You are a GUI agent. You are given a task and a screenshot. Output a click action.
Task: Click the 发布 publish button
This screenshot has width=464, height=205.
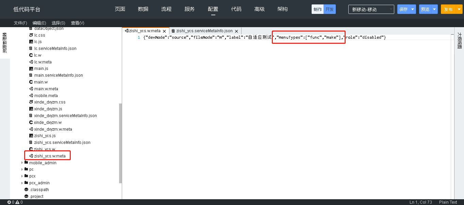pos(448,10)
